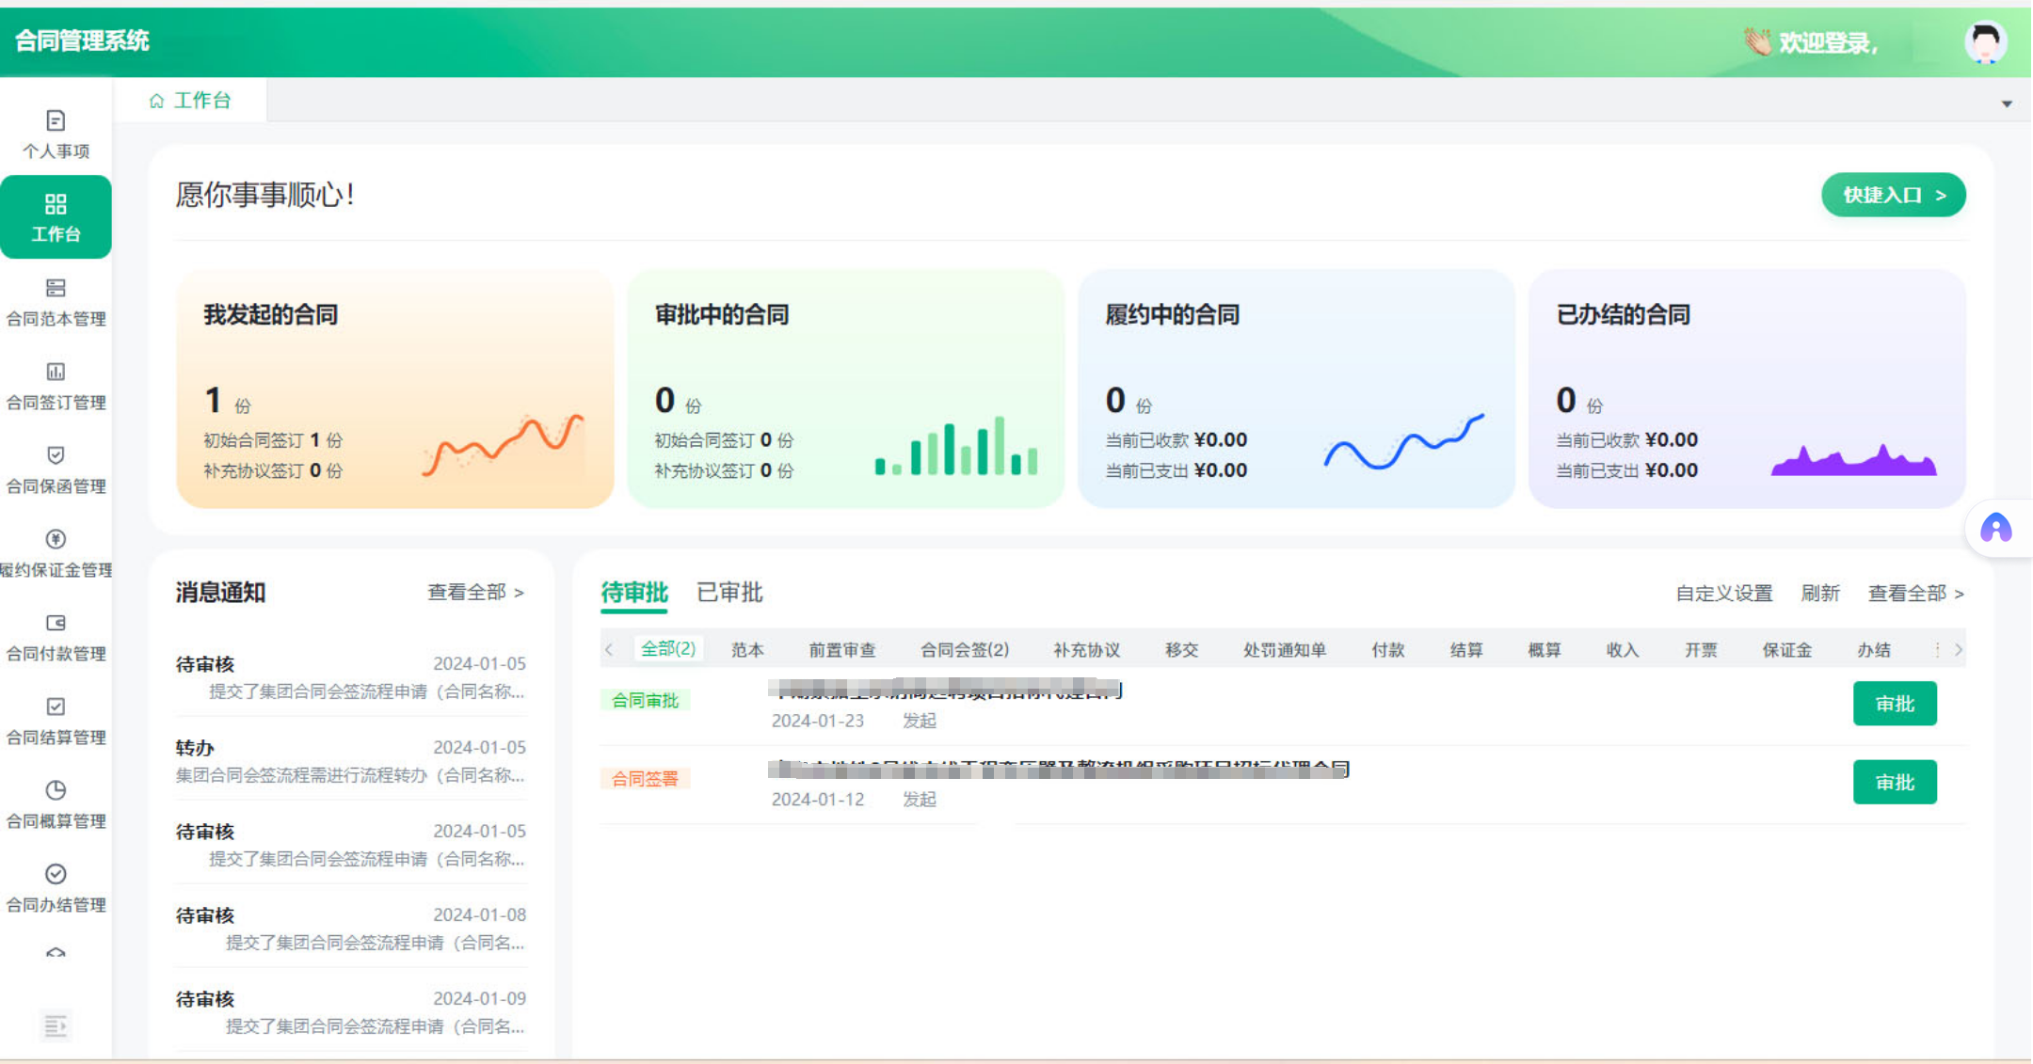The height and width of the screenshot is (1064, 2033).
Task: Collapse the sidebar menu using bottom icon
Action: tap(56, 1025)
